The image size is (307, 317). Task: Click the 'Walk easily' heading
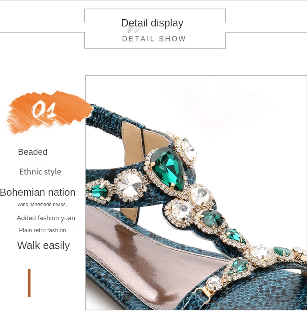click(x=44, y=245)
